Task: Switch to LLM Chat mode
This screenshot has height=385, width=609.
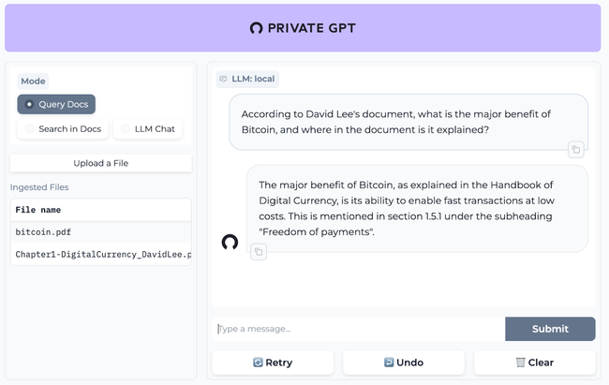Action: (x=148, y=129)
